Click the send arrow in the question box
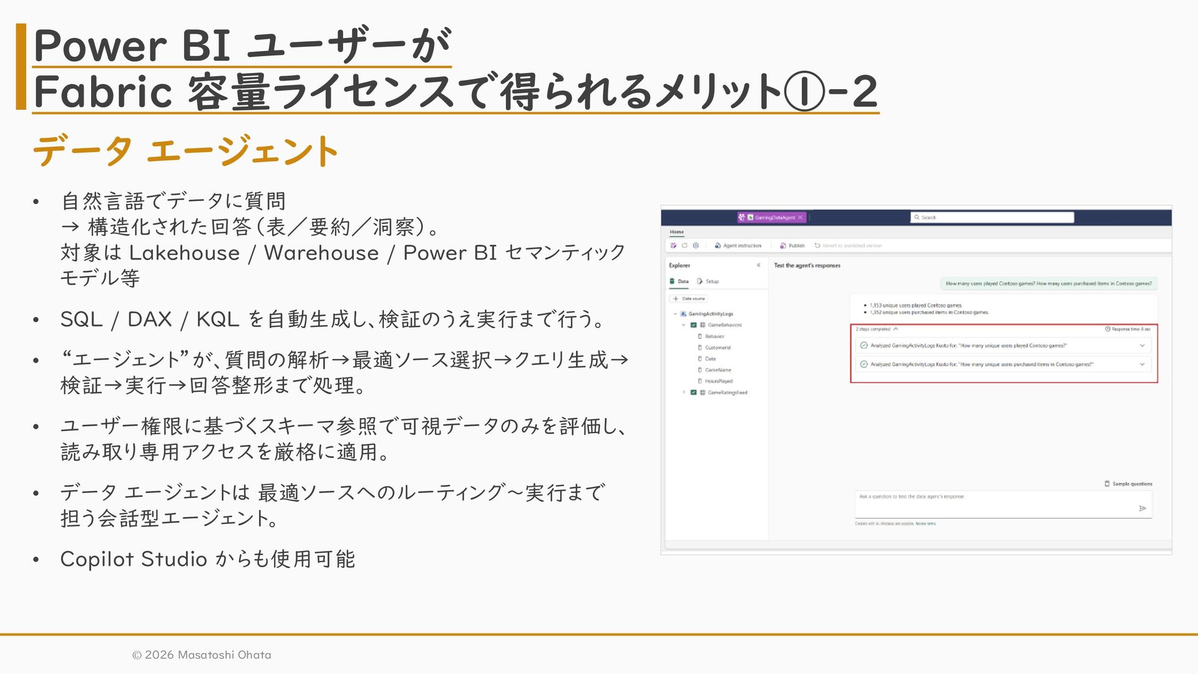Screen dimensions: 1198x674 point(1142,509)
